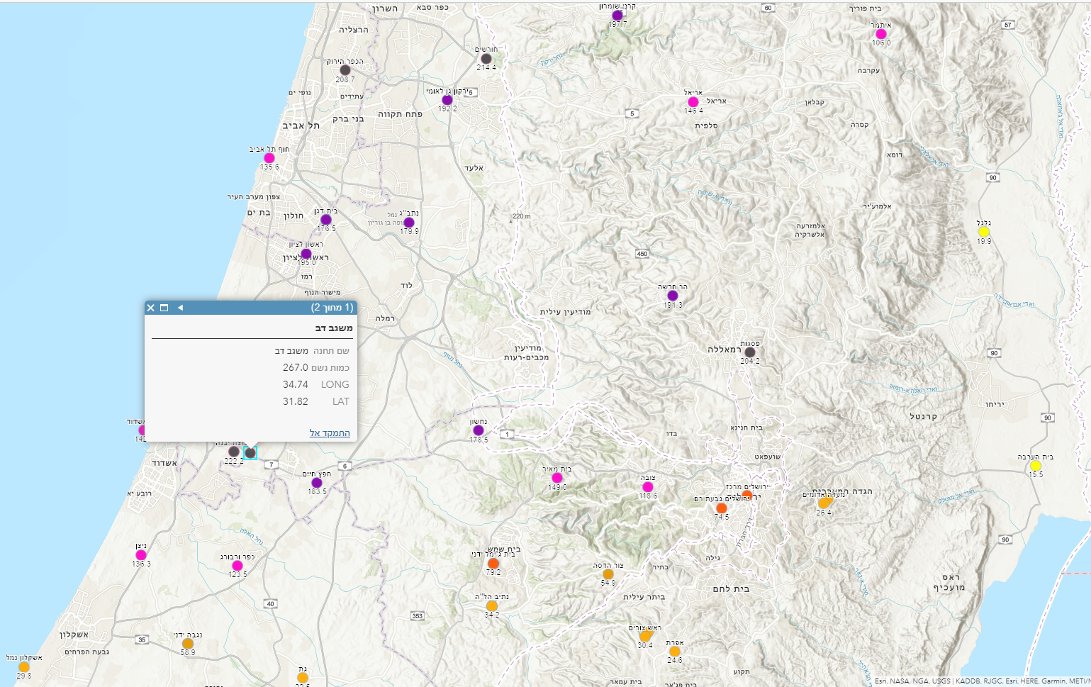Open the פסגות station marker 204.2

750,352
